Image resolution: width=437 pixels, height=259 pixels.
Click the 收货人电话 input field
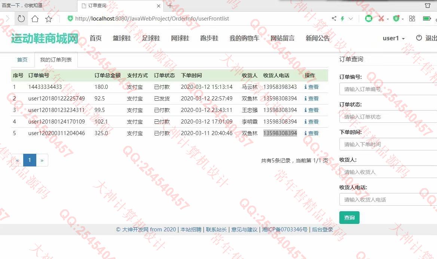388,200
